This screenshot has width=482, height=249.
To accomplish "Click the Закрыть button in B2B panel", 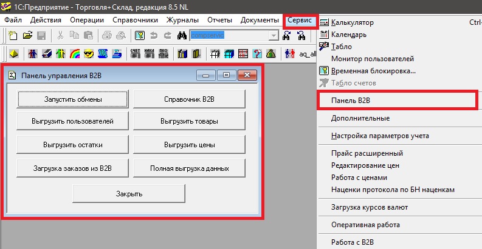I will (129, 193).
